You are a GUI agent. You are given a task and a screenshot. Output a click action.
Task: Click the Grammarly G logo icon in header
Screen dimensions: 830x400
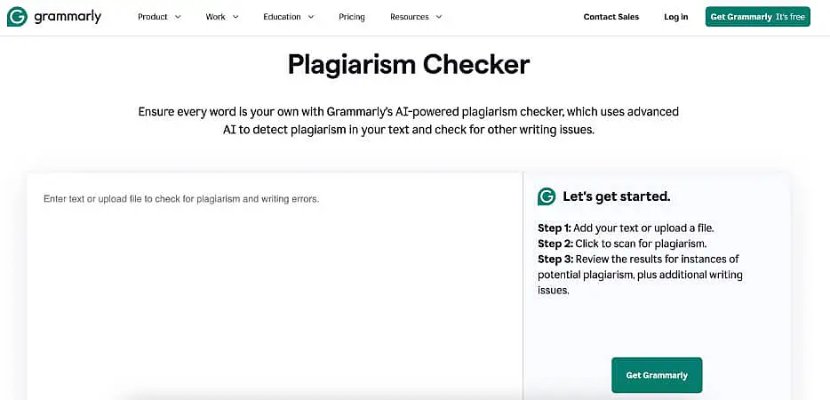[x=17, y=17]
